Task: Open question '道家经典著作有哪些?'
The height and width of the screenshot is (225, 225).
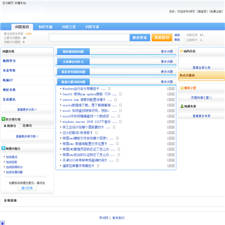Action: click(x=78, y=166)
